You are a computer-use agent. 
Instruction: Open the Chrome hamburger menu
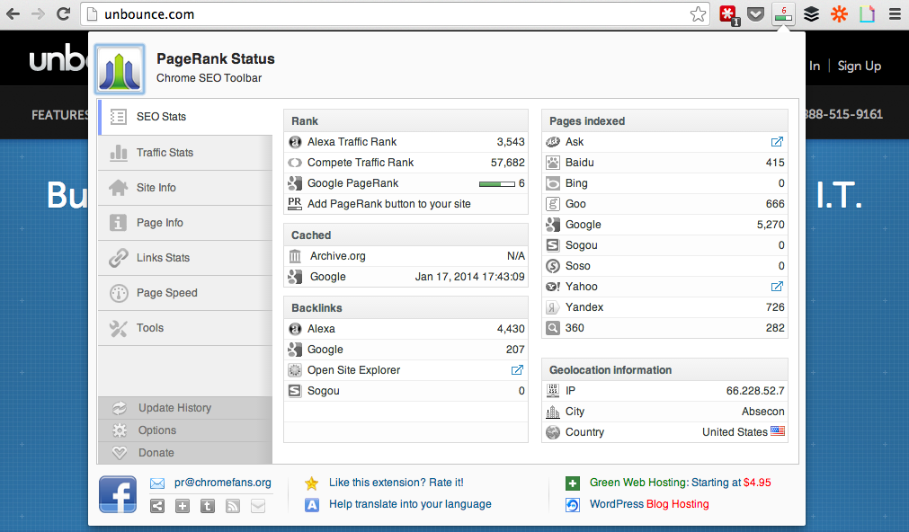pos(893,14)
